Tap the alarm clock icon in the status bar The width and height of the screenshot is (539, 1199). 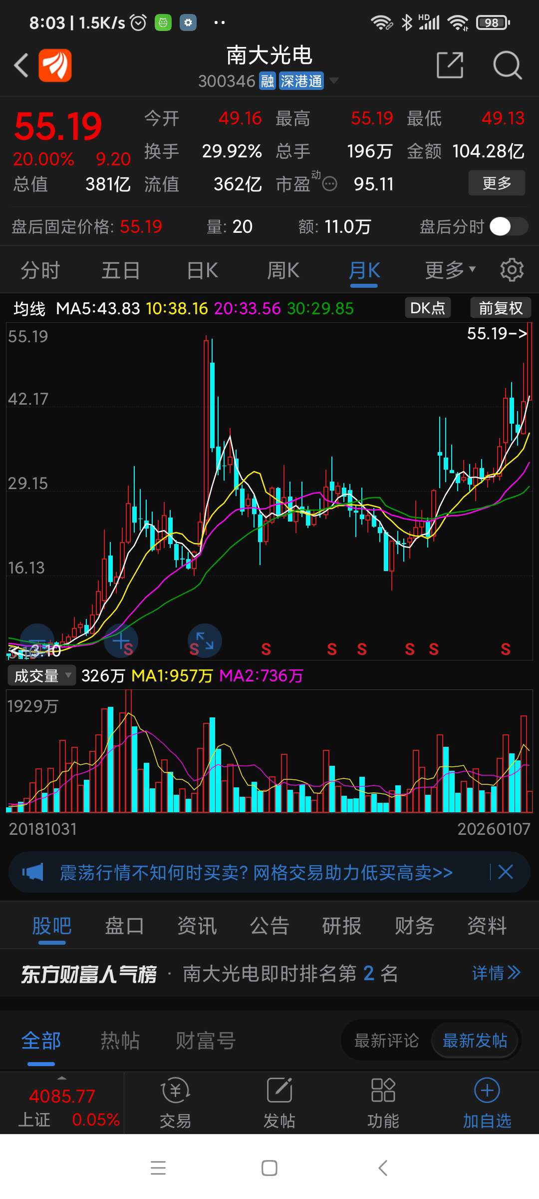pos(138,22)
